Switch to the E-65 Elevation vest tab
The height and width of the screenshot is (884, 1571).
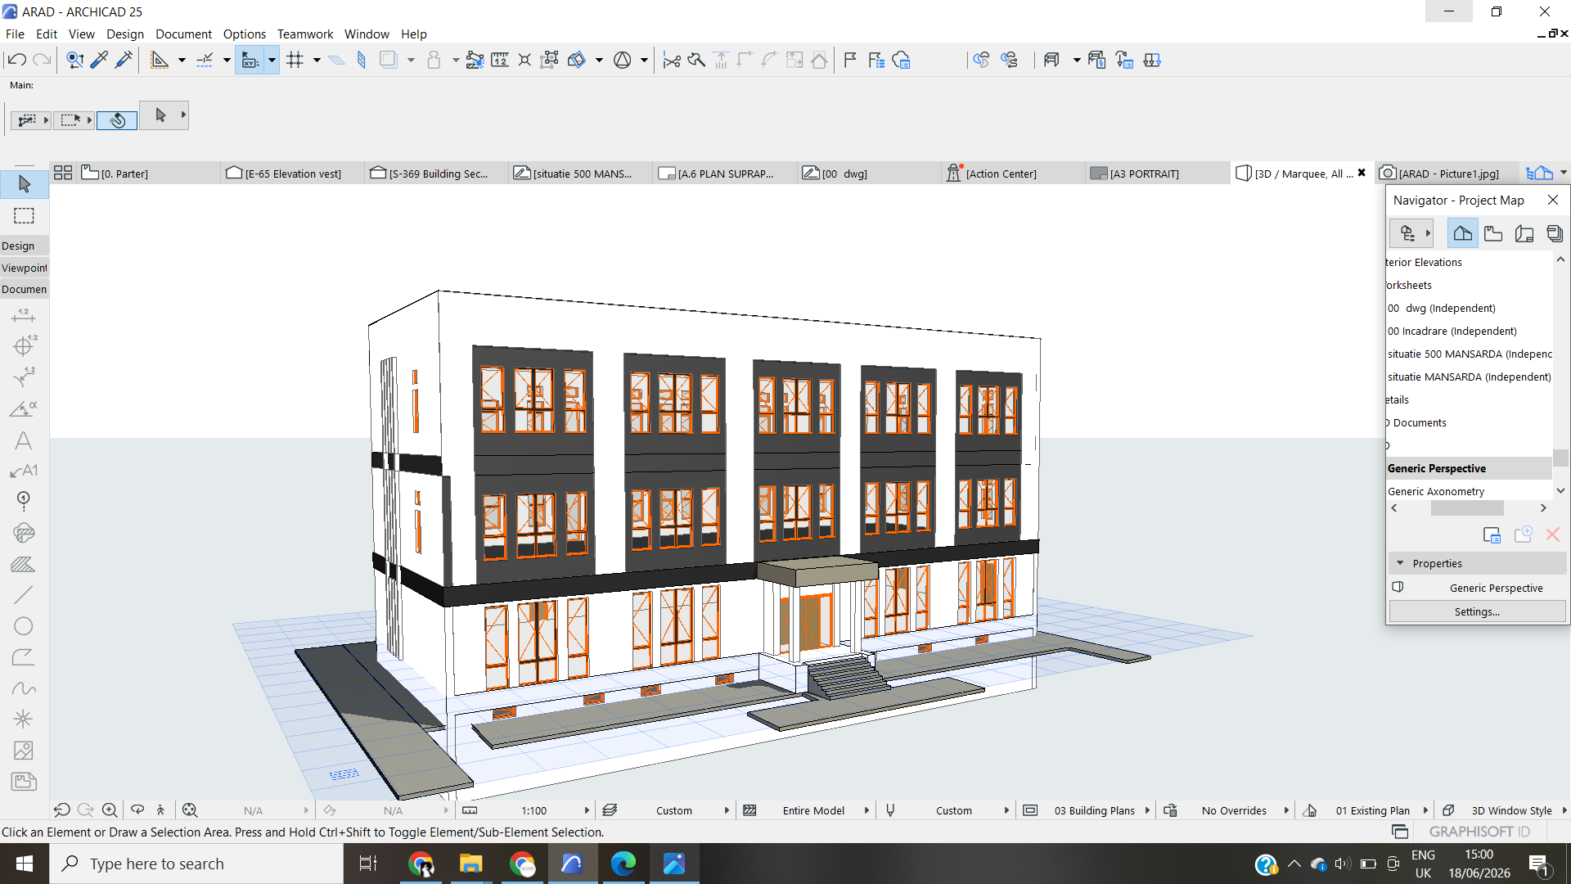click(x=284, y=174)
